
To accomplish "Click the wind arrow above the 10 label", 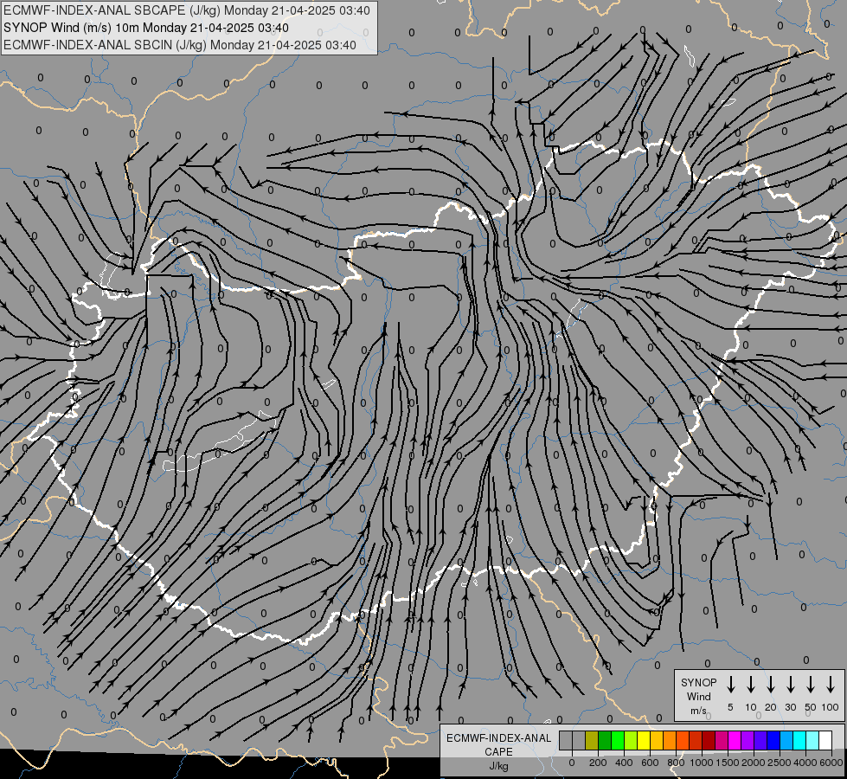I will pos(751,685).
